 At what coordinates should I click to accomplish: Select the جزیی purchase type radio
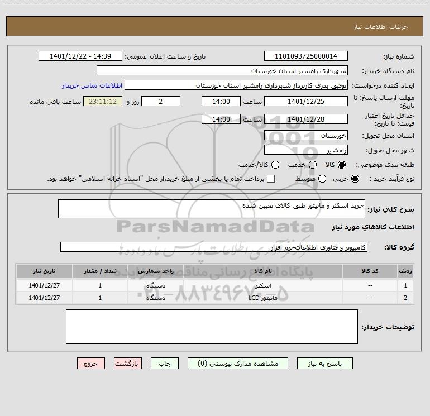pyautogui.click(x=355, y=179)
